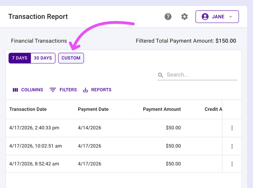Open row menu for 8:52:42 am transaction

[x=232, y=164]
